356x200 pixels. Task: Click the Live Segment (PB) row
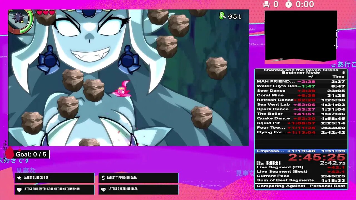(x=301, y=167)
